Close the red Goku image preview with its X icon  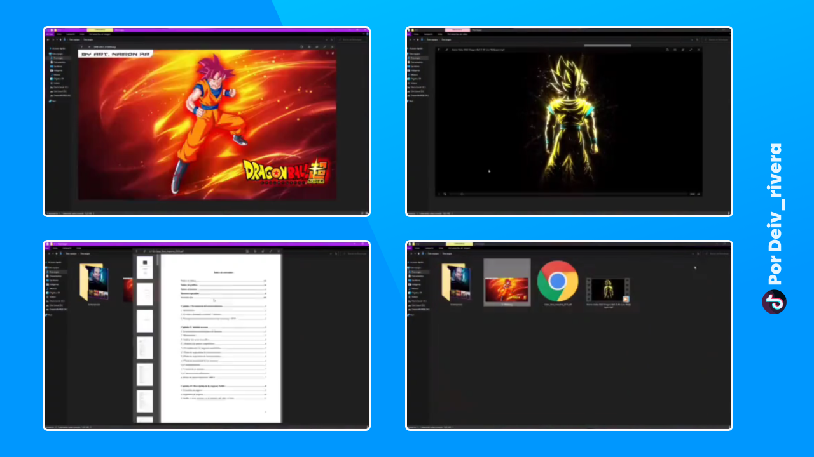[333, 46]
